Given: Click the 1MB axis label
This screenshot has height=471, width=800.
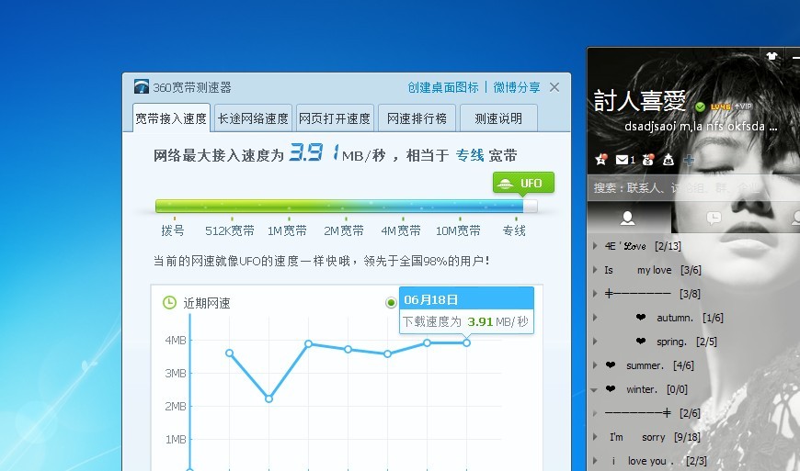Looking at the screenshot, I should 176,440.
